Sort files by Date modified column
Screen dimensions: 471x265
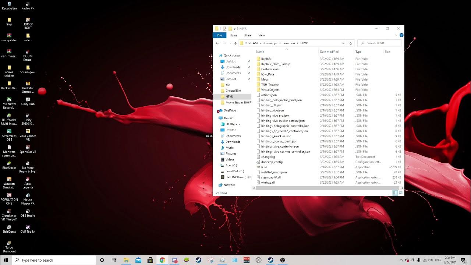click(x=329, y=52)
